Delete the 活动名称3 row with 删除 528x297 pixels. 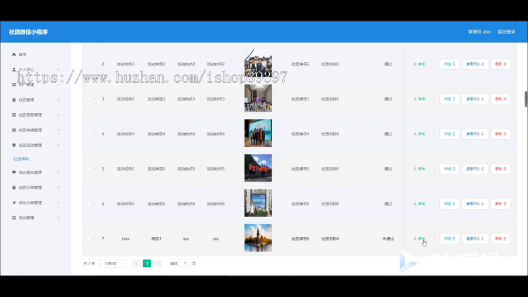coord(501,99)
